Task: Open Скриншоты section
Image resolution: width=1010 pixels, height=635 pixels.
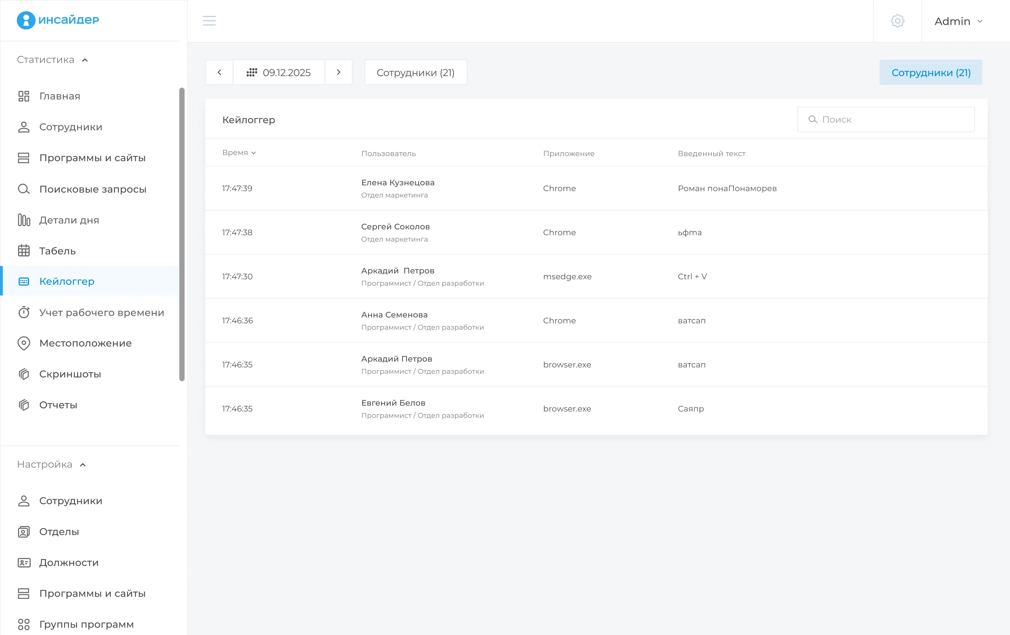Action: click(70, 374)
